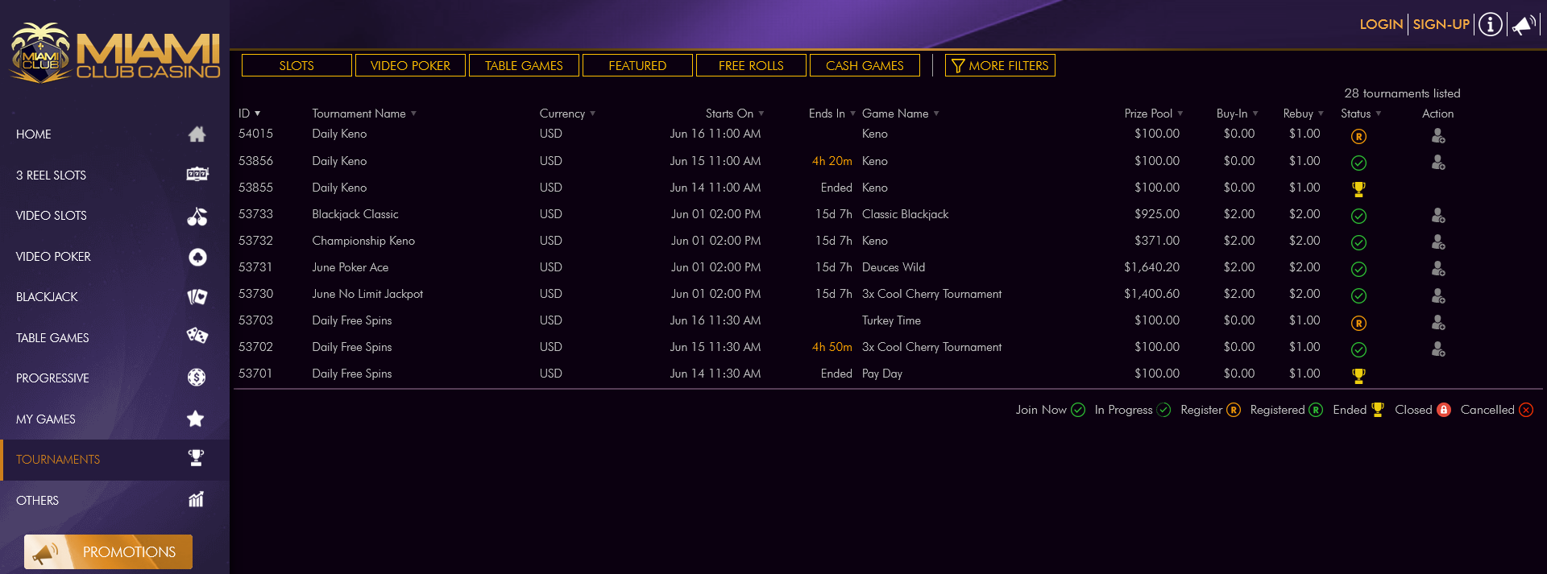Click status icon for Championship Keno

1358,242
